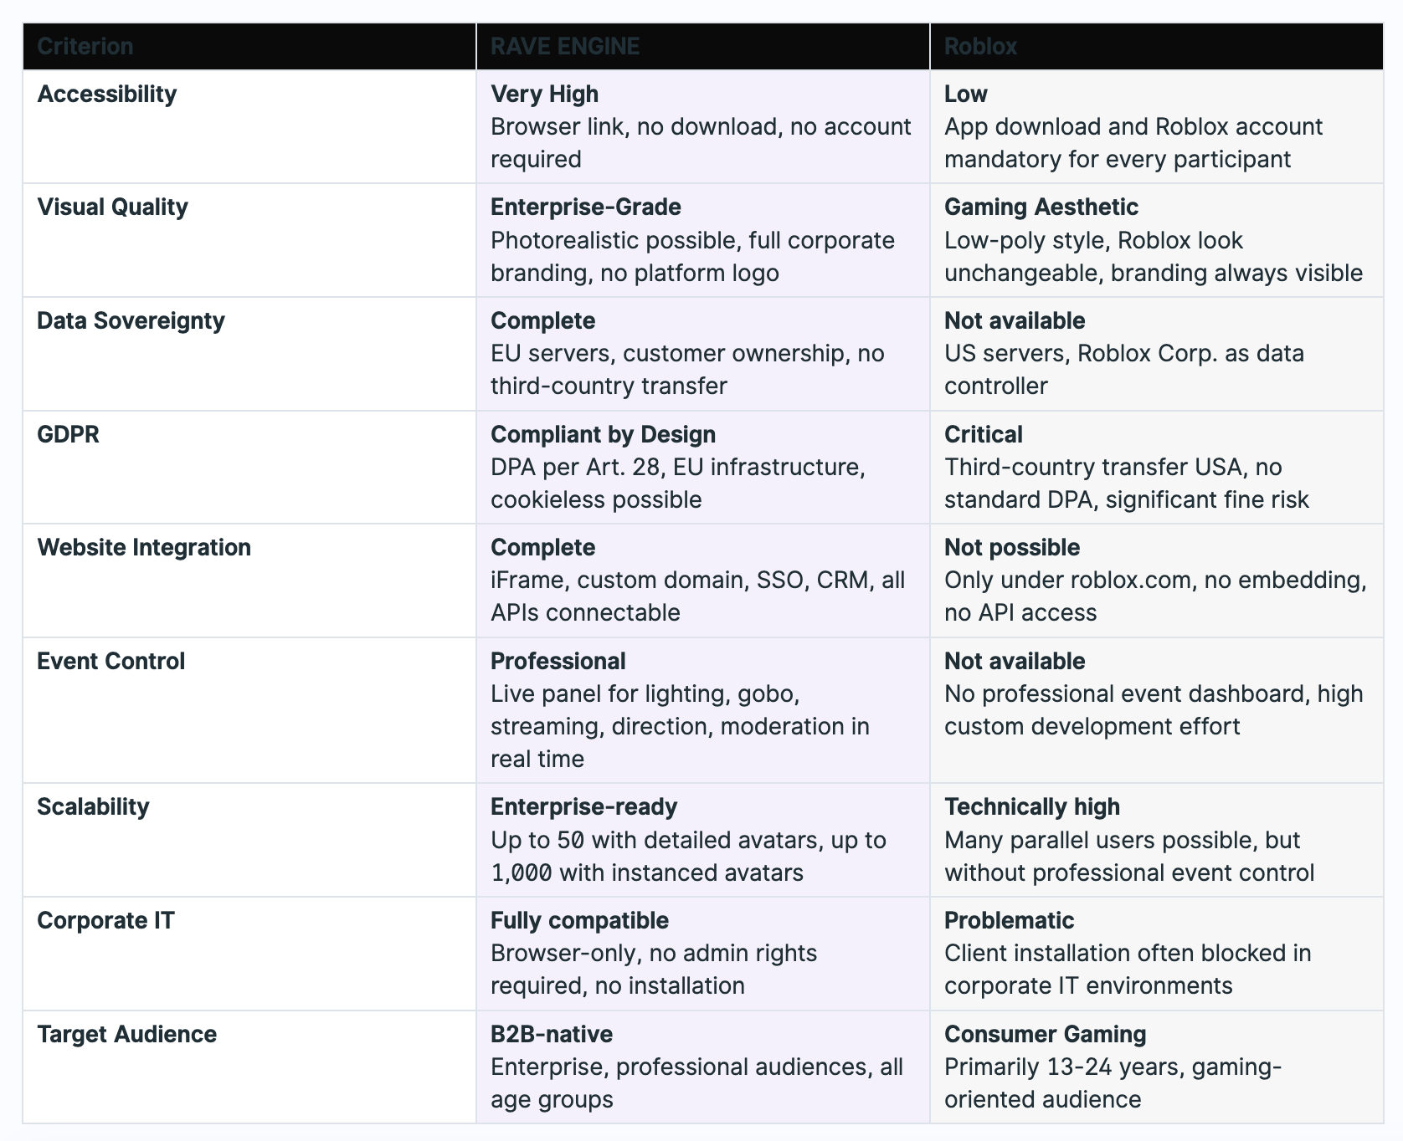This screenshot has width=1403, height=1141.
Task: Click the Roblox column header
Action: click(x=980, y=46)
